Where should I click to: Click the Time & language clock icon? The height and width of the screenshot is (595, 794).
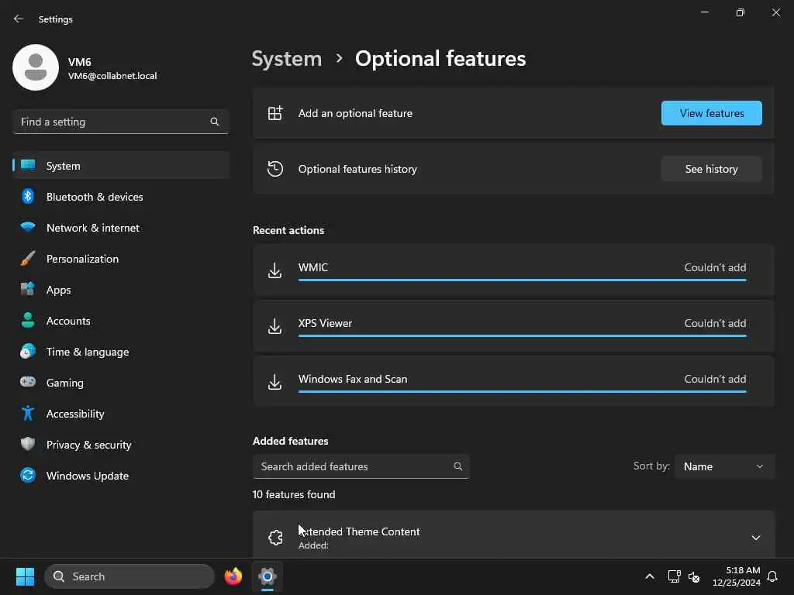(x=28, y=352)
